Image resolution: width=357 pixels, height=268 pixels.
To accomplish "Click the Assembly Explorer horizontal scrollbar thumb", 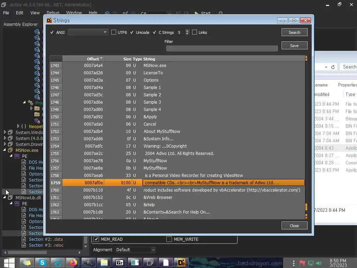I will coord(27,253).
